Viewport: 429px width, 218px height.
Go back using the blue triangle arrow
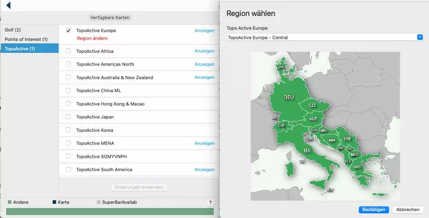click(8, 5)
